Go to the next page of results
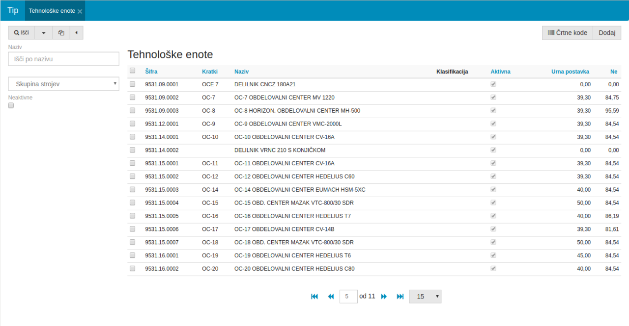The height and width of the screenshot is (326, 629). coord(384,297)
